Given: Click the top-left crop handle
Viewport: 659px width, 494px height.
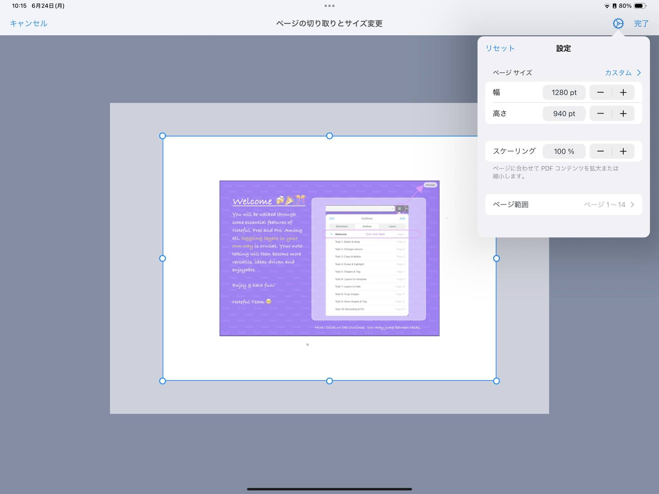Looking at the screenshot, I should tap(162, 136).
